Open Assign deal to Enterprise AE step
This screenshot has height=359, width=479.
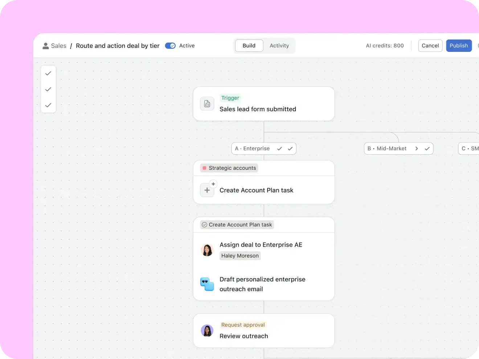[x=261, y=245]
